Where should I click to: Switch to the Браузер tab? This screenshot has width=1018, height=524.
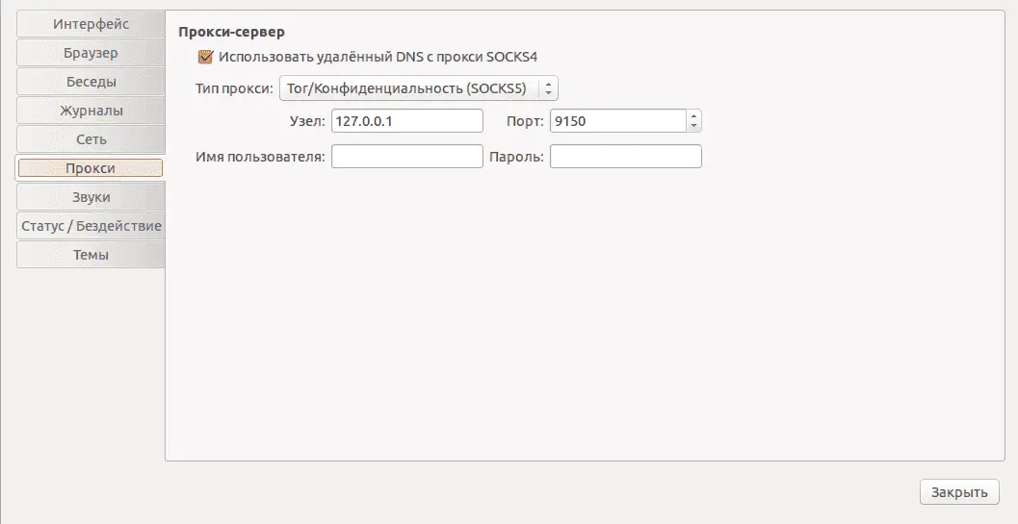coord(91,53)
